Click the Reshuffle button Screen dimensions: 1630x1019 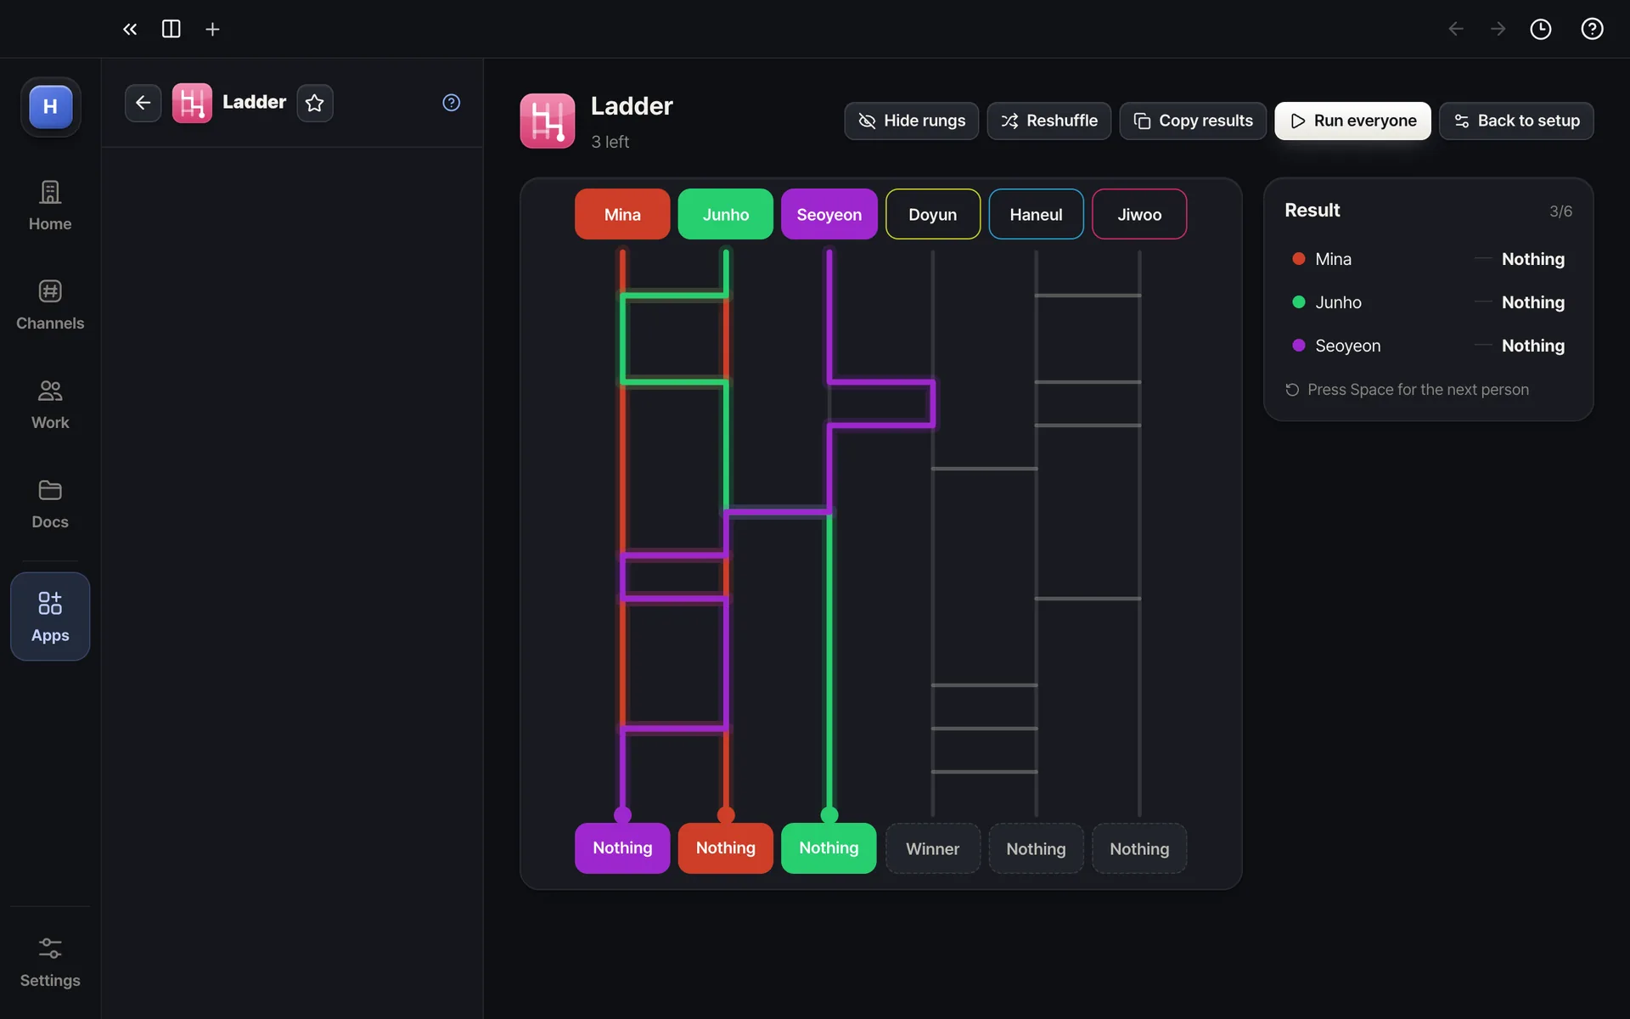coord(1048,121)
